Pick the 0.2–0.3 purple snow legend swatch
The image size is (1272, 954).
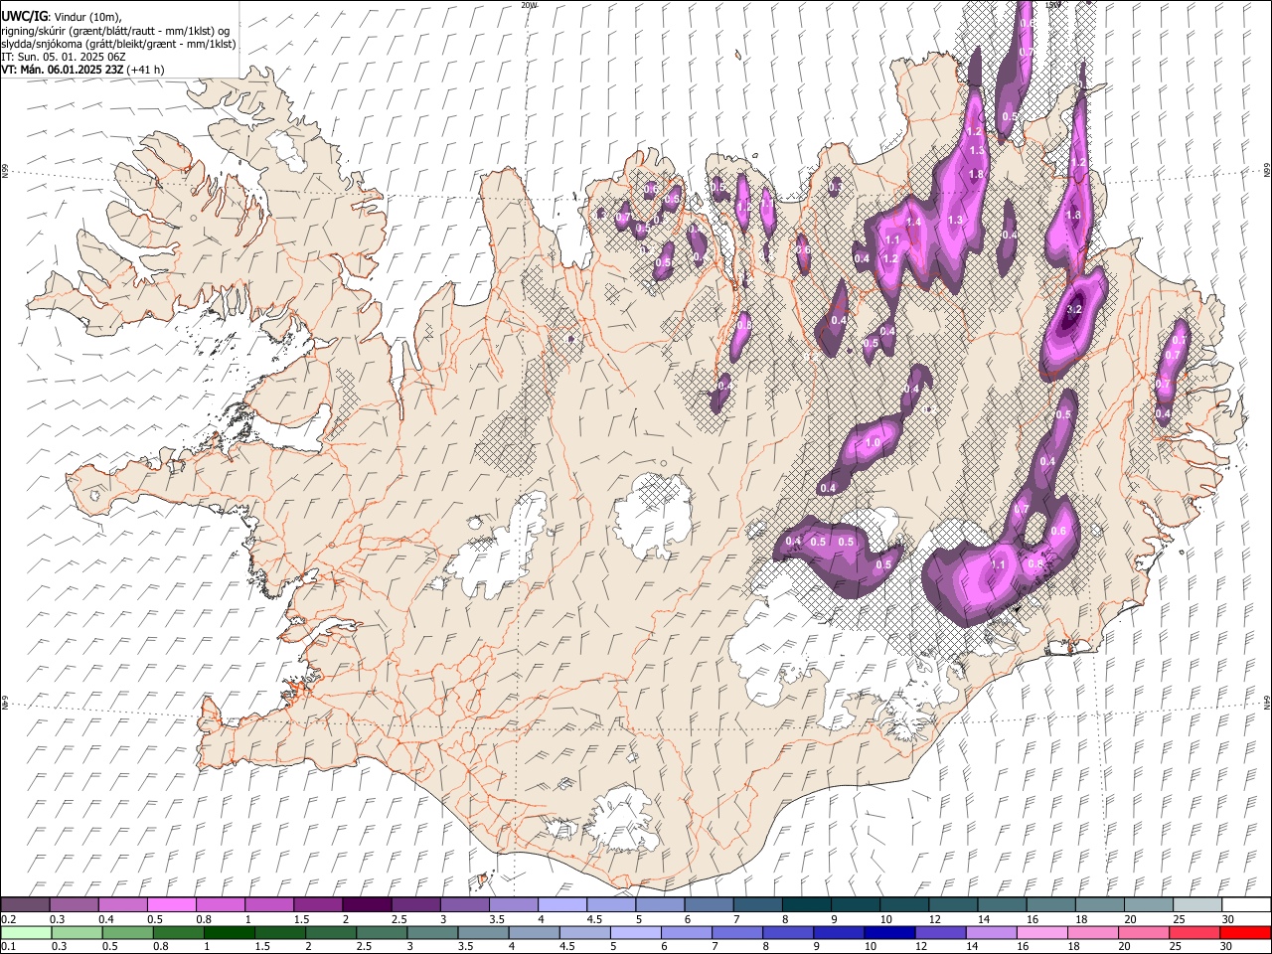tap(25, 904)
